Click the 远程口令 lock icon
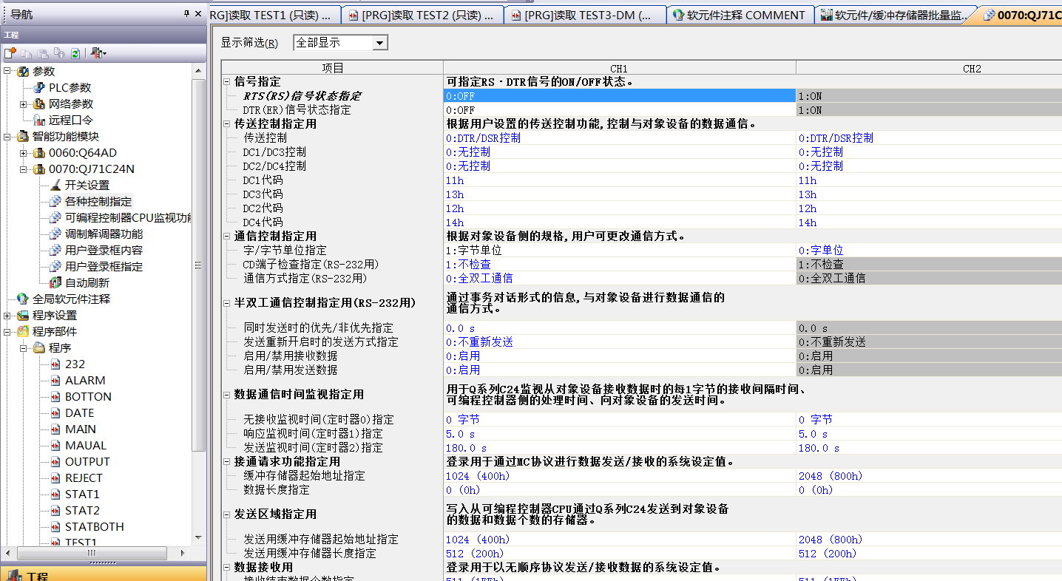The width and height of the screenshot is (1062, 581). pos(39,120)
